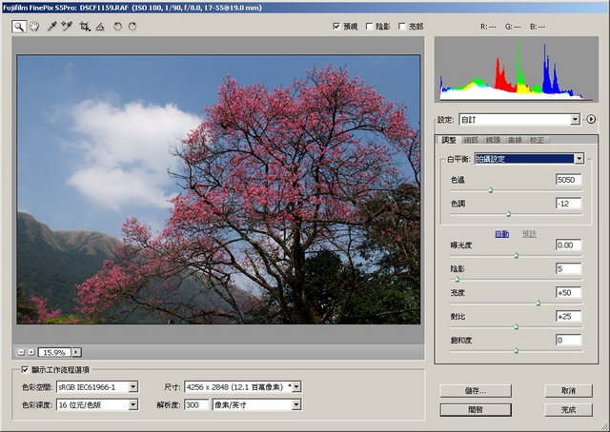Choose the Color Sampler tool
The width and height of the screenshot is (610, 432).
(x=67, y=27)
